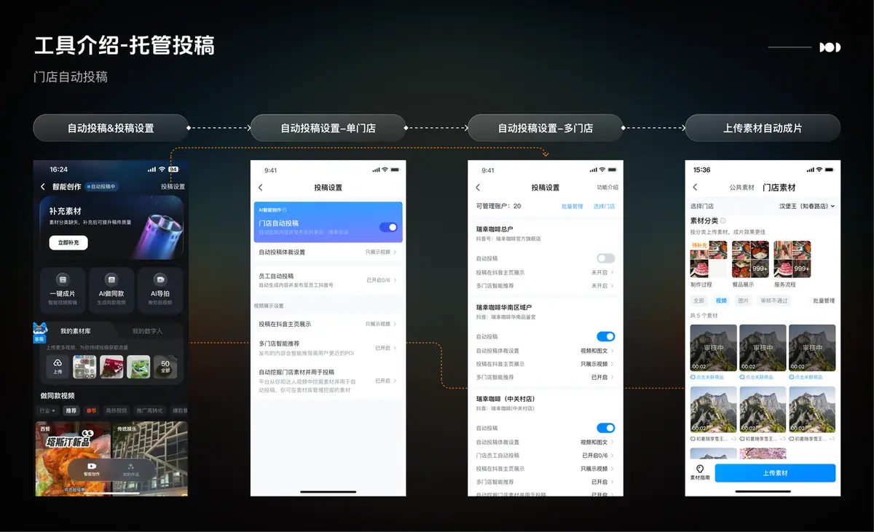Open 传统娱乐 video thumbnail
Viewport: 874px width, 532px height.
[150, 458]
